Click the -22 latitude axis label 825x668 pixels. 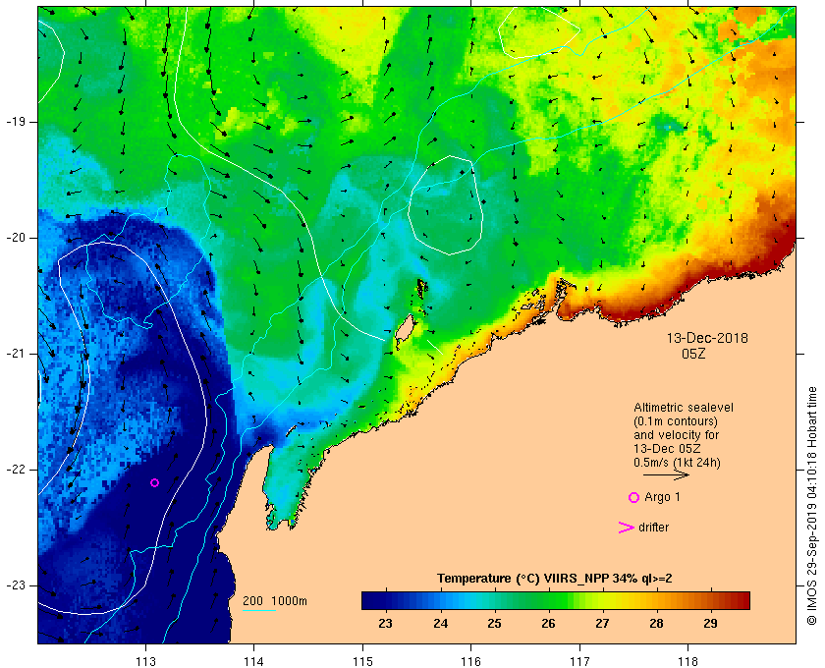click(x=16, y=470)
